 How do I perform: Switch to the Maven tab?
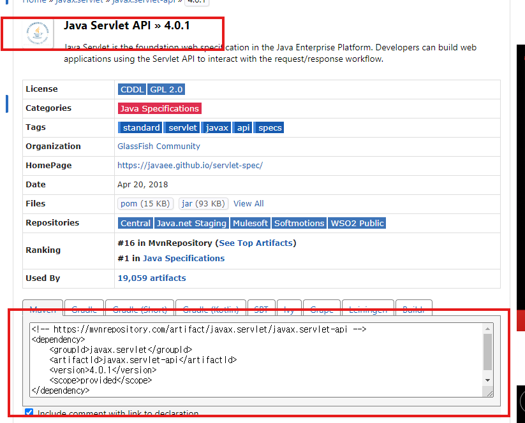pos(43,308)
